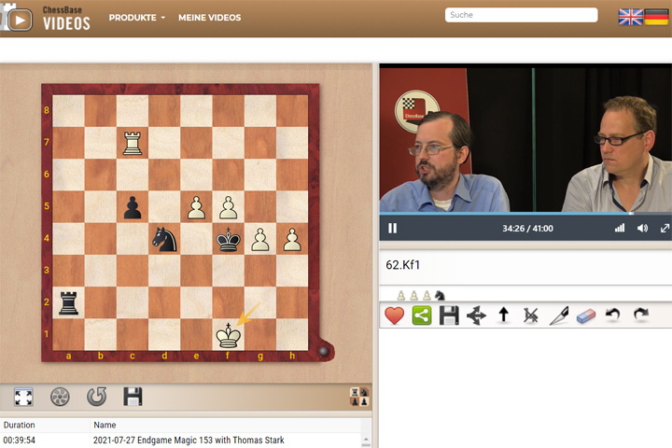
Task: Pause the video playback
Action: tap(393, 228)
